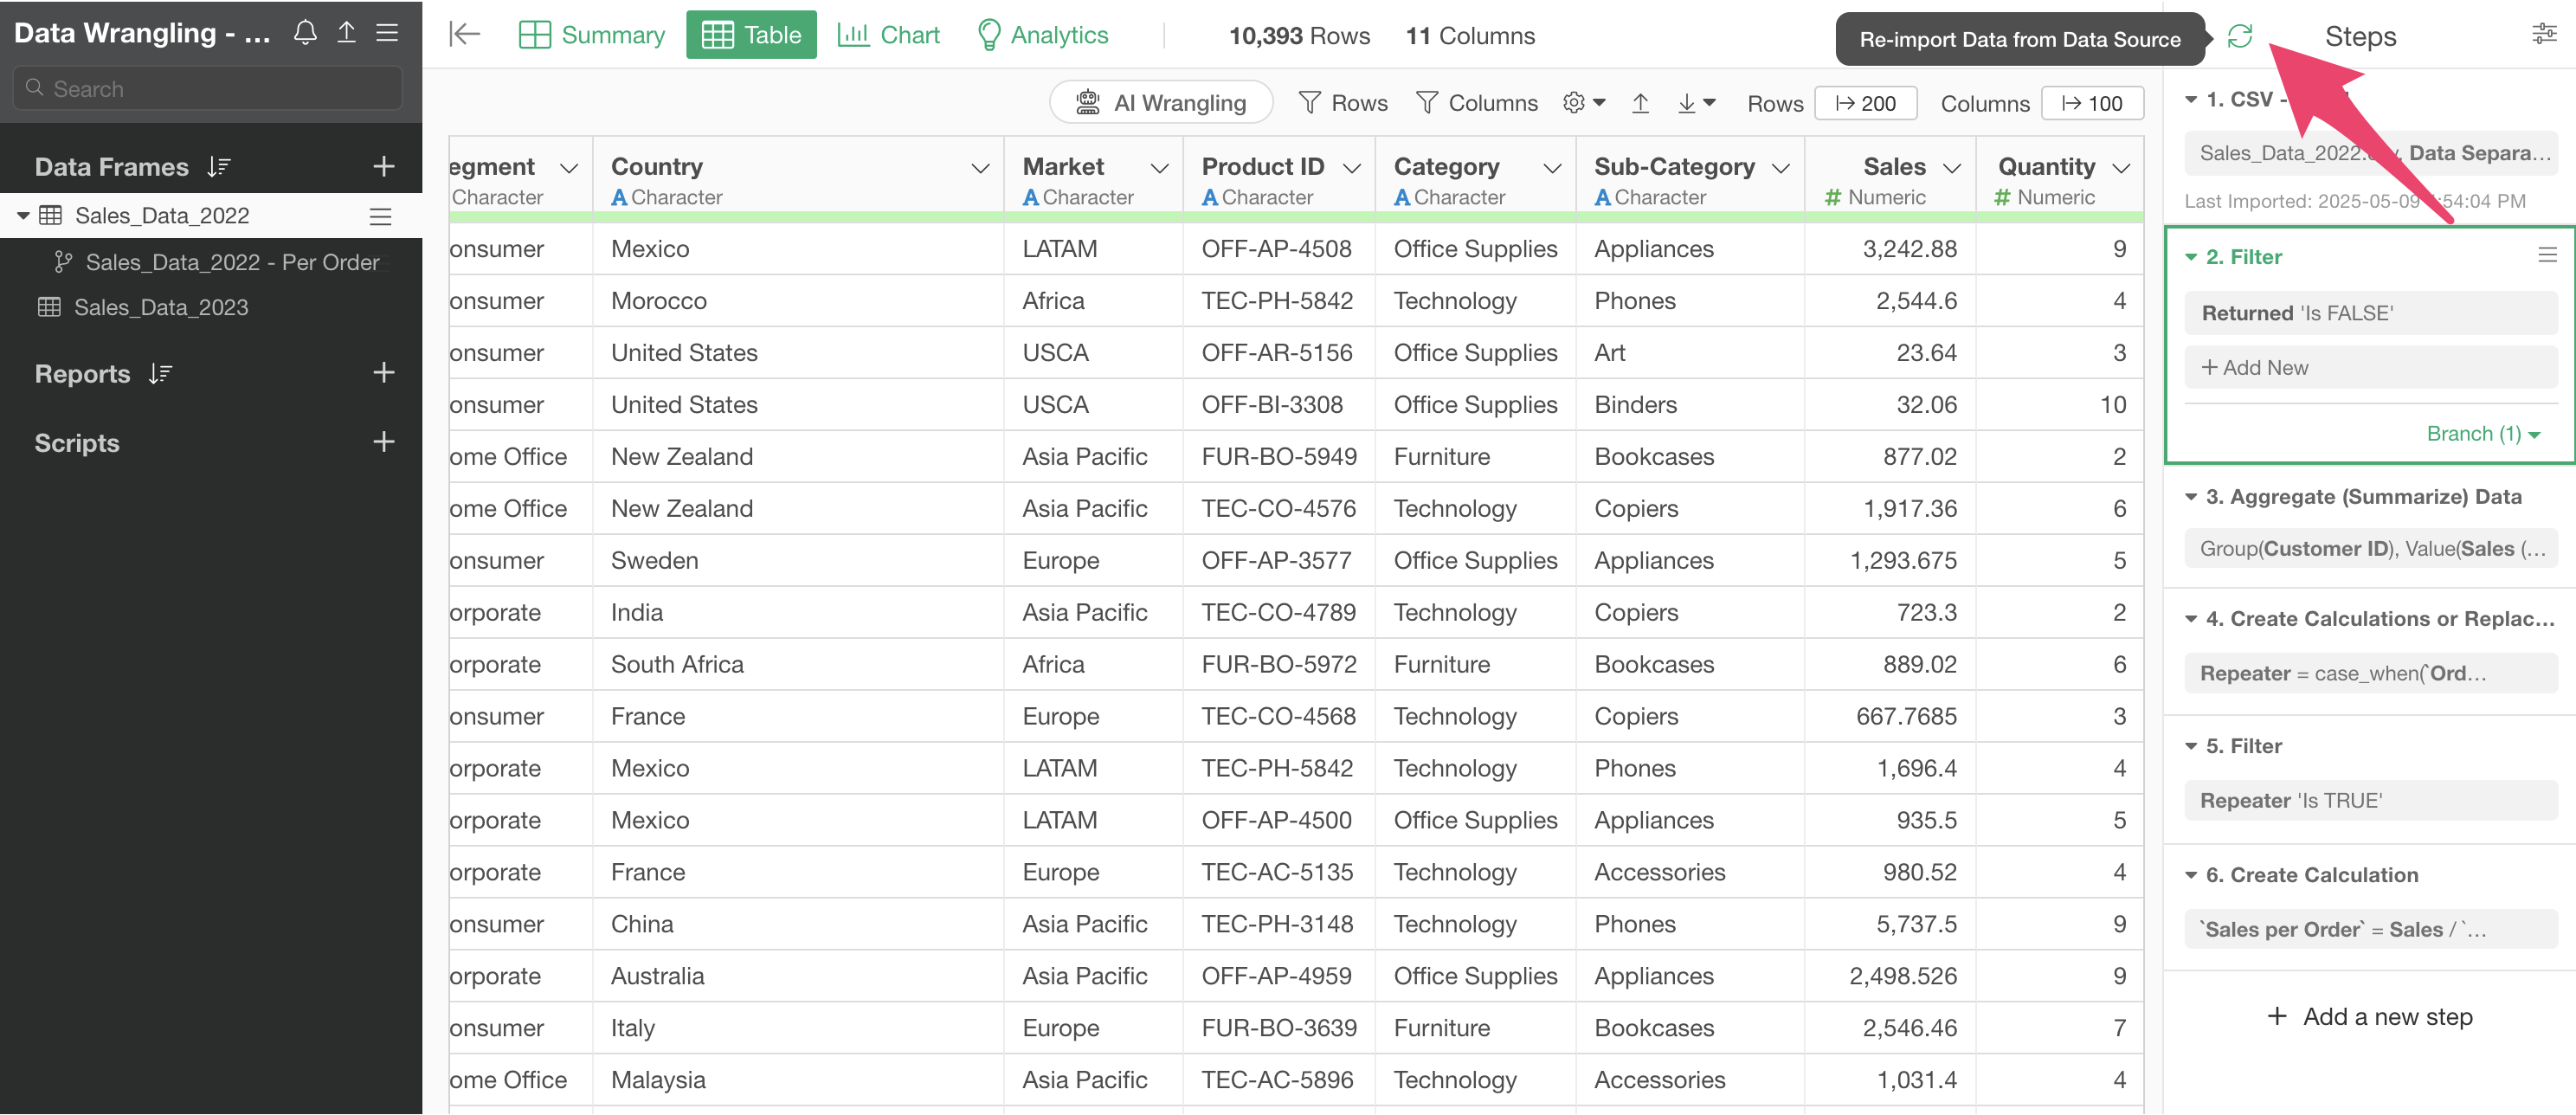Add a new script

tap(383, 442)
